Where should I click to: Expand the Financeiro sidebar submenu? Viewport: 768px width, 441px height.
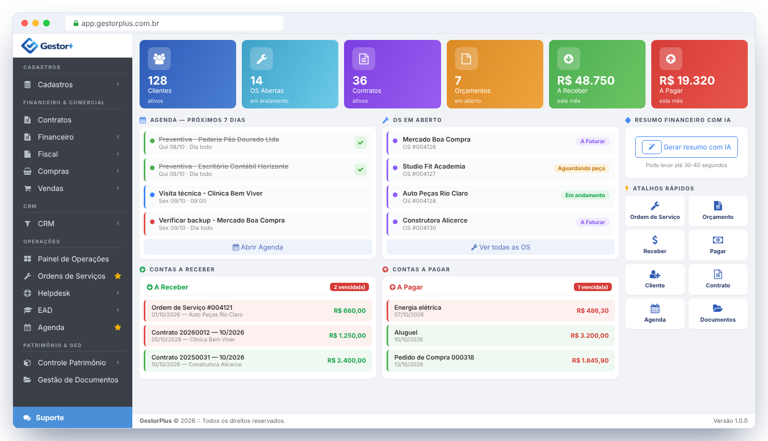click(73, 137)
